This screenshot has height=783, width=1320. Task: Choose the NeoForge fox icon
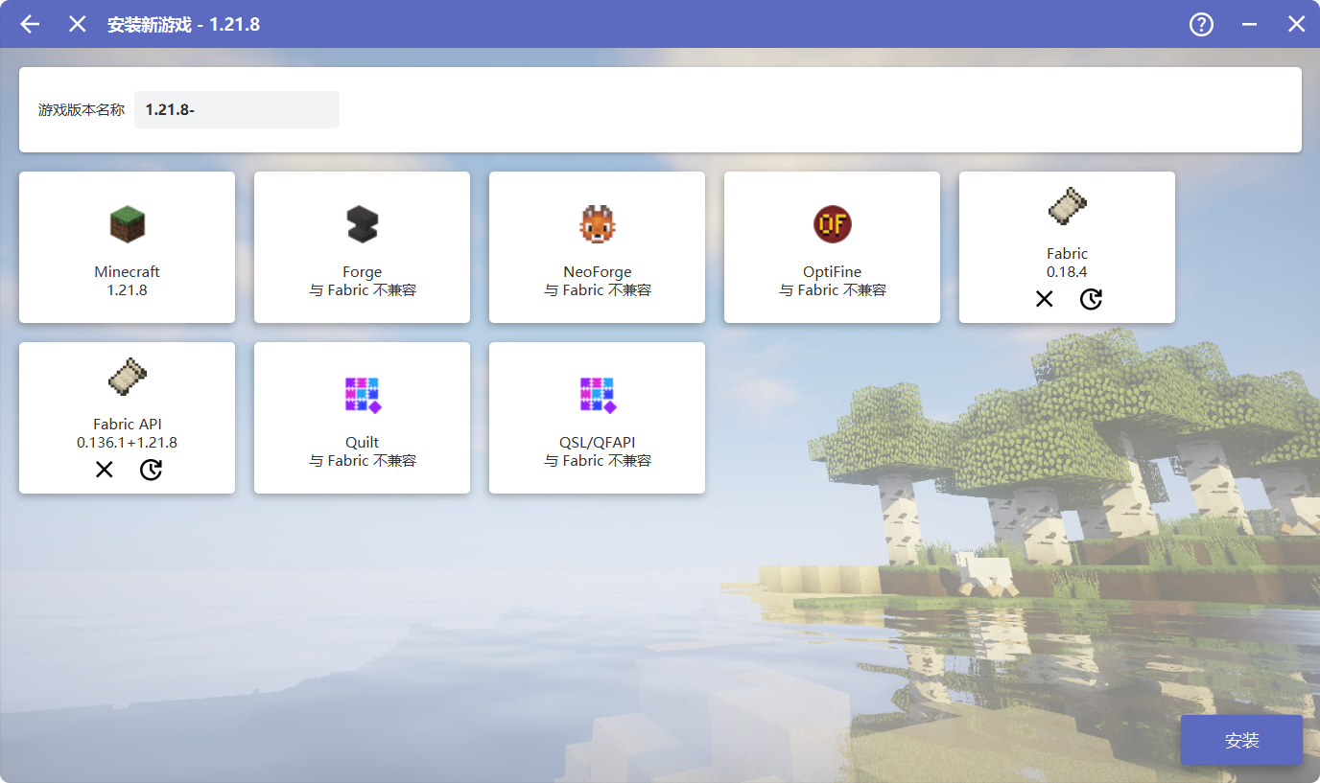click(x=597, y=224)
